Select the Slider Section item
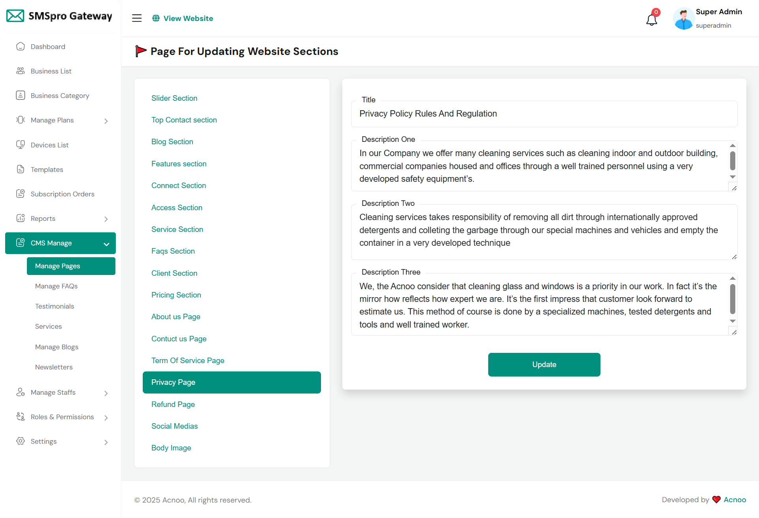Screen dimensions: 759x518 coord(174,98)
